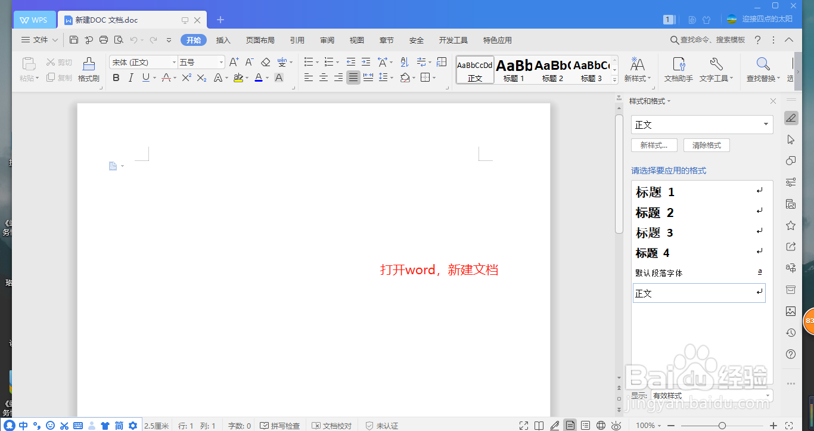
Task: Toggle bold formatting
Action: tap(116, 77)
